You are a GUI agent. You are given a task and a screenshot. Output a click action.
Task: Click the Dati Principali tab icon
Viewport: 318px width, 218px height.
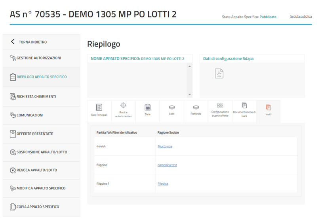point(99,107)
